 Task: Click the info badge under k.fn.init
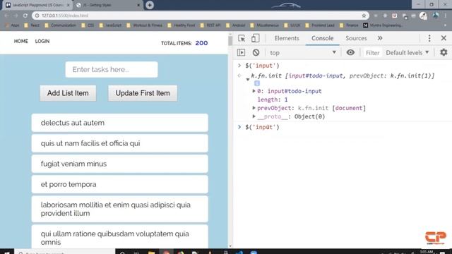(x=257, y=83)
